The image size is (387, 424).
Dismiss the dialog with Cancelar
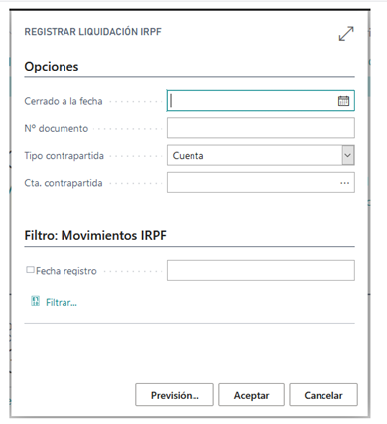[323, 395]
